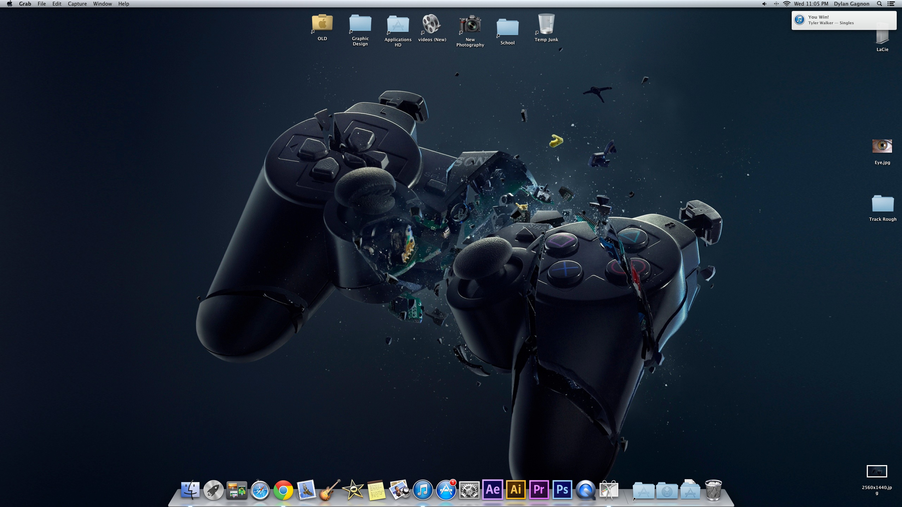Screen dimensions: 902x507
Task: Launch Launchpad rocket icon in dock
Action: 214,490
